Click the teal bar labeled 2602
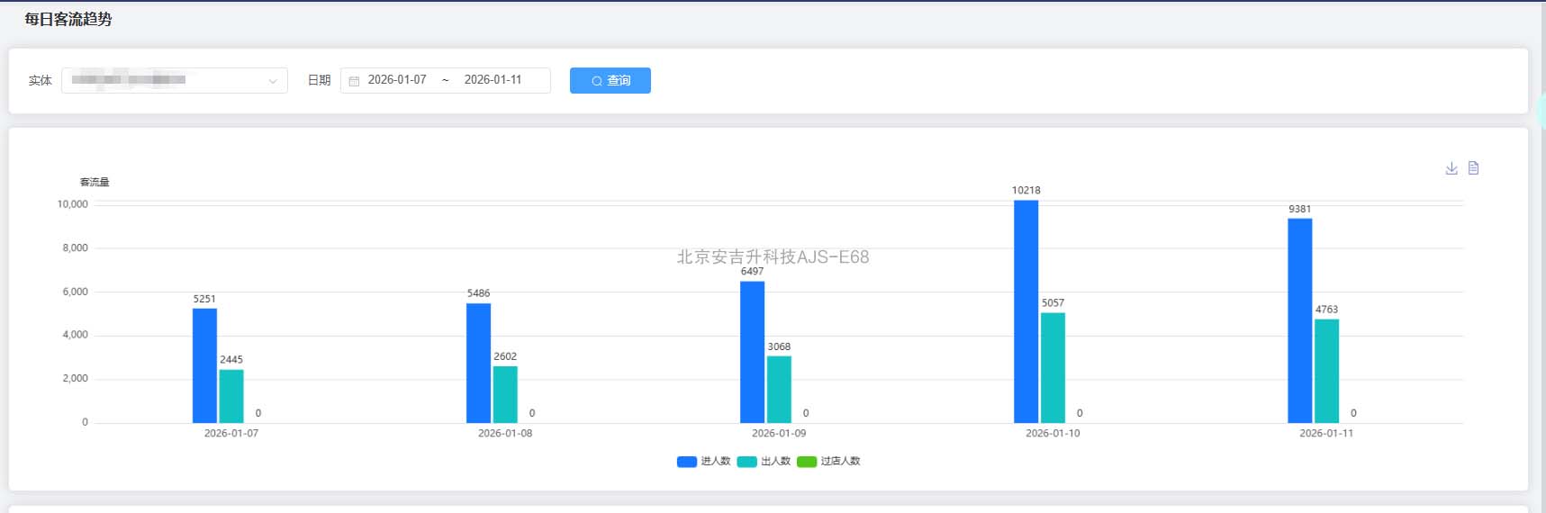The width and height of the screenshot is (1546, 513). coord(505,394)
